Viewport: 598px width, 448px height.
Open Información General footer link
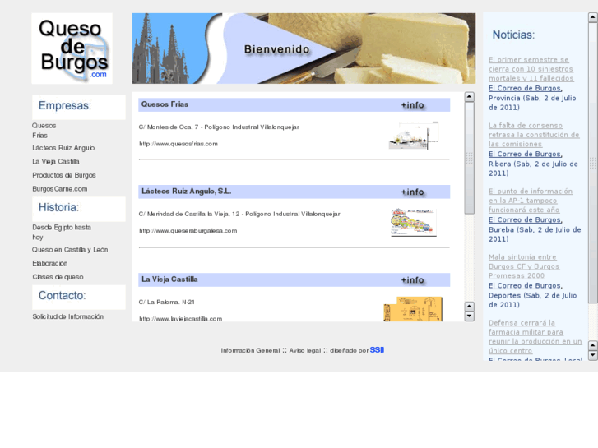(x=250, y=350)
